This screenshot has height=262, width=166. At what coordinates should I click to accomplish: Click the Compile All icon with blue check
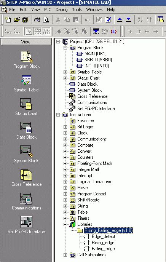(108, 19)
